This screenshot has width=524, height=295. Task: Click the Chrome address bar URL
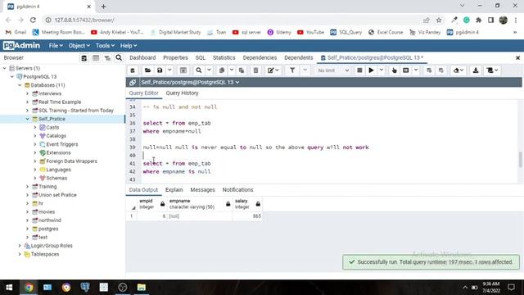coord(84,20)
